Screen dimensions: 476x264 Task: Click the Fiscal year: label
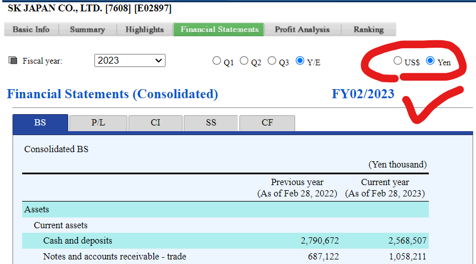point(42,61)
